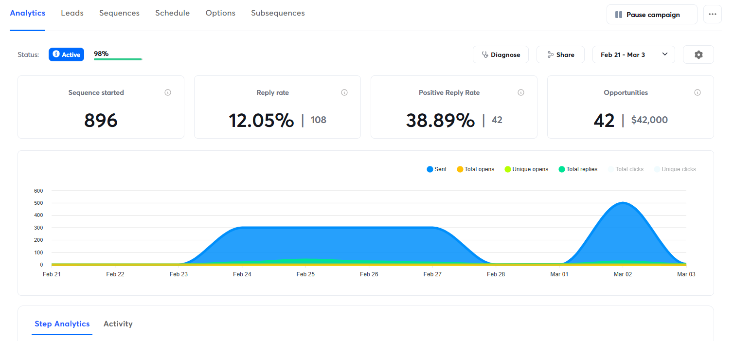This screenshot has width=734, height=341.
Task: Enable the Unique clicks legend series
Action: tap(675, 169)
